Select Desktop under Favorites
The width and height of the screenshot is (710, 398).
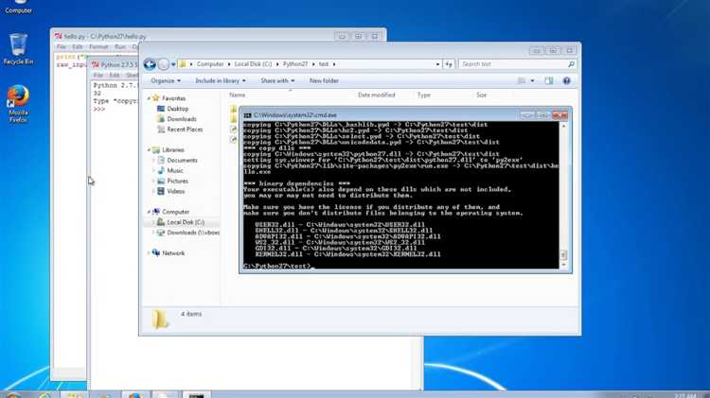(x=177, y=109)
